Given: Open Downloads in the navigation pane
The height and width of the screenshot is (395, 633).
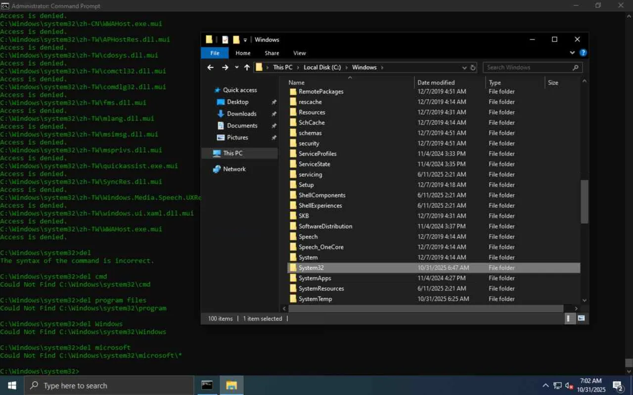Looking at the screenshot, I should [242, 114].
